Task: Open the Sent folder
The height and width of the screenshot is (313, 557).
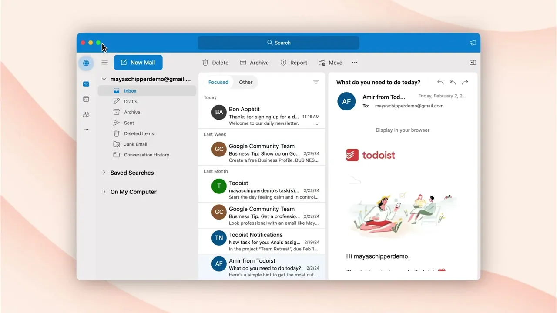Action: pyautogui.click(x=147, y=123)
